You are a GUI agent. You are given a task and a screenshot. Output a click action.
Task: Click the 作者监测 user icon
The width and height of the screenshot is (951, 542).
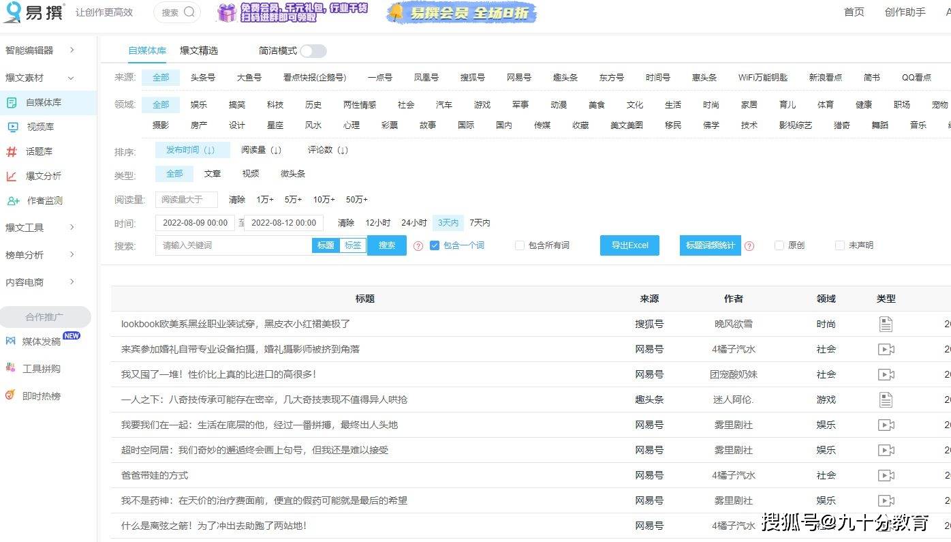click(x=13, y=200)
